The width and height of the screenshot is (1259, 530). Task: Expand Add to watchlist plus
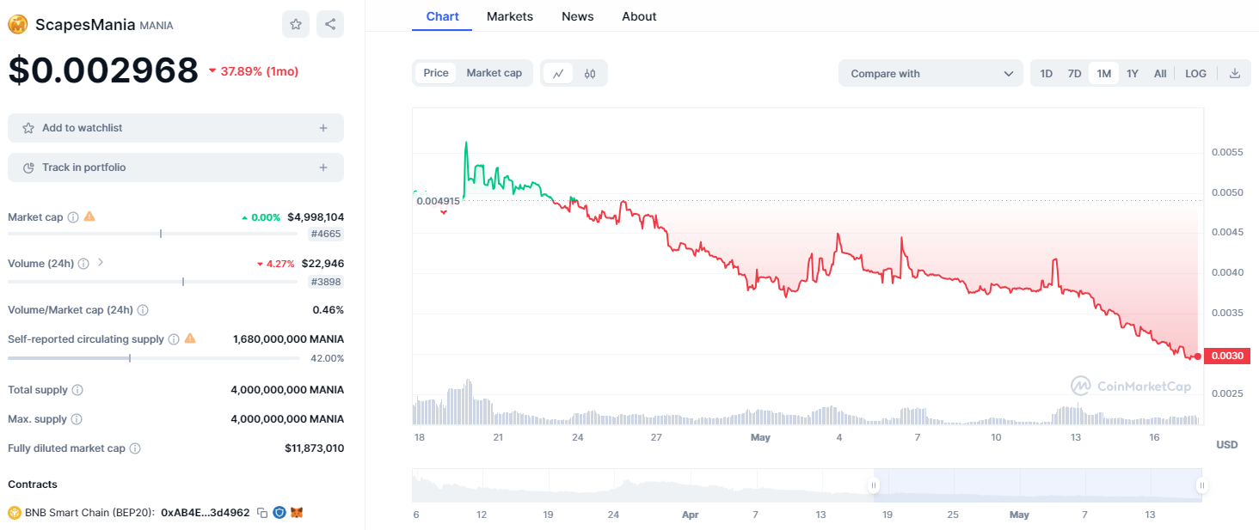[323, 128]
